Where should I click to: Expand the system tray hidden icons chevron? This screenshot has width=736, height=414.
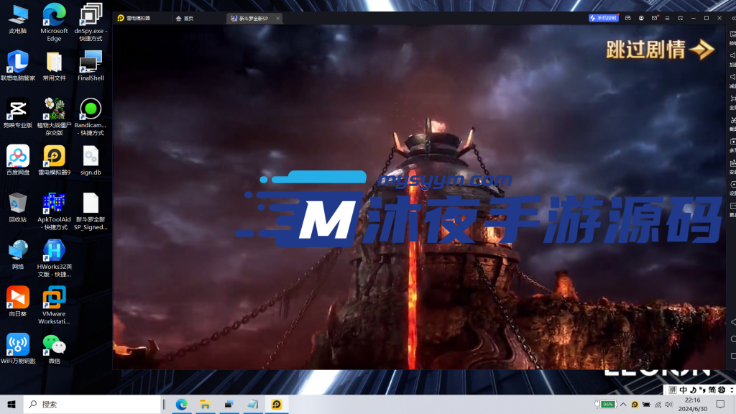[x=623, y=405]
